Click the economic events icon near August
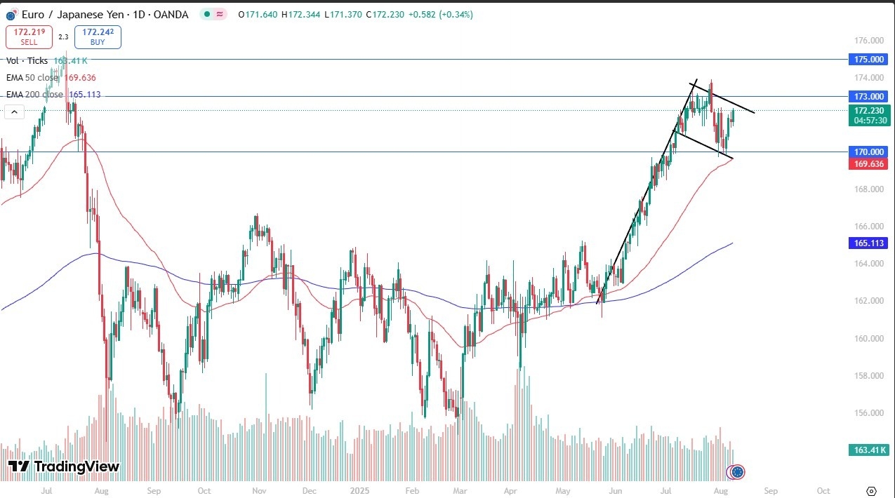Viewport: 895px width, 498px height. coord(736,472)
